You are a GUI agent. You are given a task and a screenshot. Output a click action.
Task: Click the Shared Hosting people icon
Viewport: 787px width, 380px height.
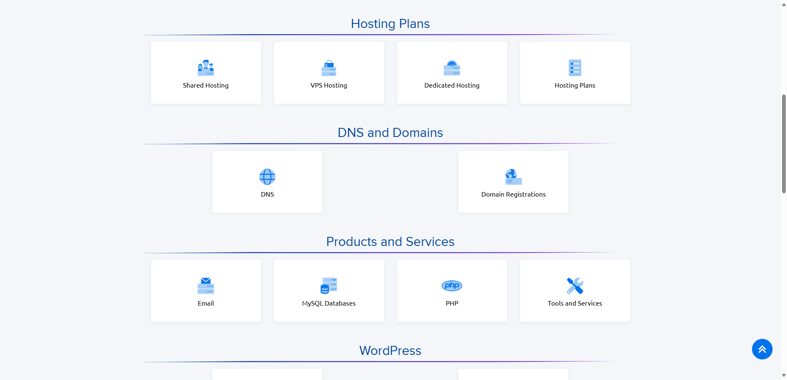click(x=206, y=68)
